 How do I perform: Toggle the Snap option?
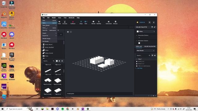(x=81, y=23)
